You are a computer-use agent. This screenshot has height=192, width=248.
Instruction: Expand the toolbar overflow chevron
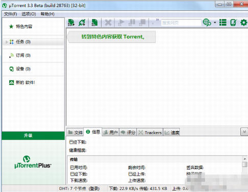[x=157, y=19]
